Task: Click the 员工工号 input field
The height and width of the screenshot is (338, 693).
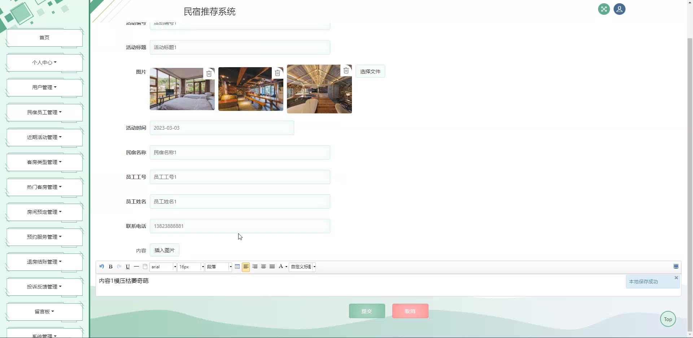Action: pos(240,177)
